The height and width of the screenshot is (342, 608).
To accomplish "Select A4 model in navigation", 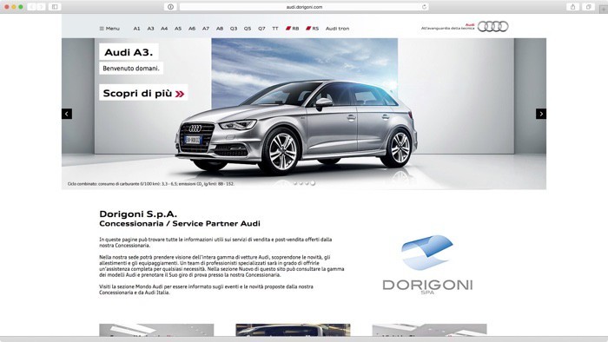I will pyautogui.click(x=164, y=29).
